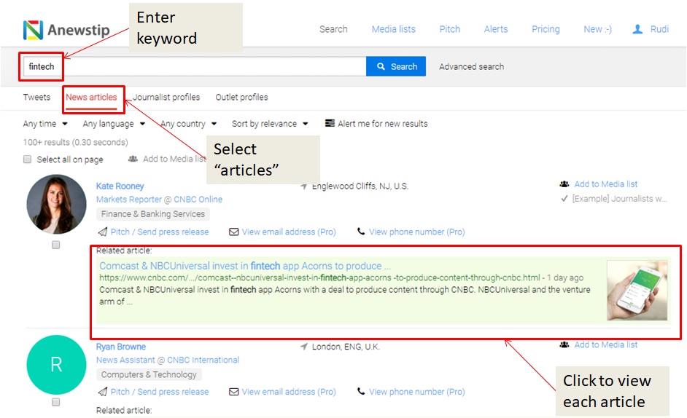Open the Any time filter dropdown

[45, 124]
